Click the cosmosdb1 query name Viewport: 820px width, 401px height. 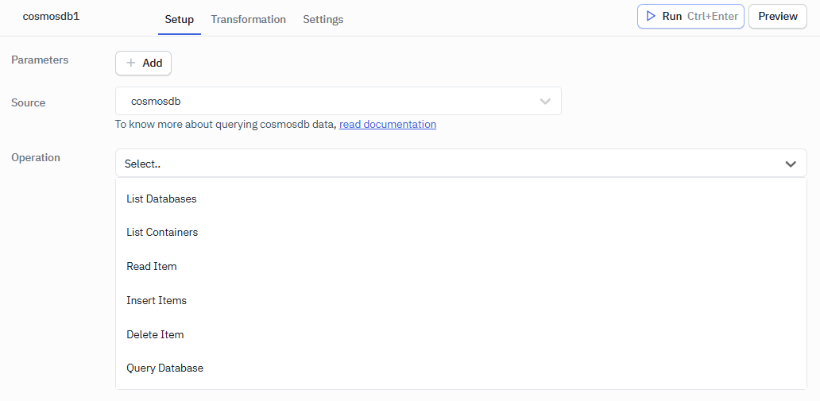[x=51, y=16]
